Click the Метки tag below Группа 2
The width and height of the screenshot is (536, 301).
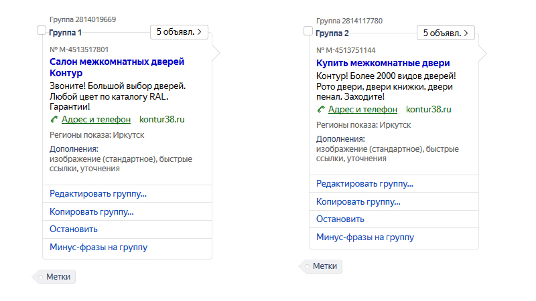click(322, 266)
